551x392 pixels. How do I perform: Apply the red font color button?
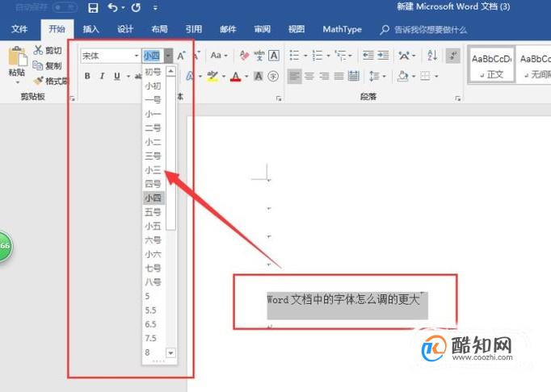pyautogui.click(x=236, y=76)
